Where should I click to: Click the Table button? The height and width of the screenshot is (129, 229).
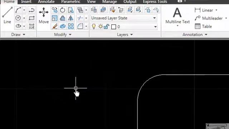pyautogui.click(x=204, y=27)
